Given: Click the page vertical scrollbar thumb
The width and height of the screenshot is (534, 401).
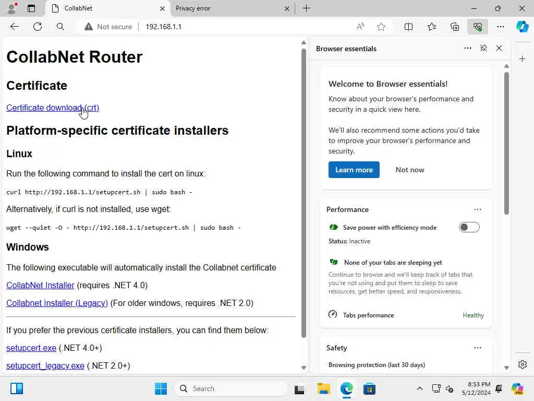Looking at the screenshot, I should [x=304, y=193].
